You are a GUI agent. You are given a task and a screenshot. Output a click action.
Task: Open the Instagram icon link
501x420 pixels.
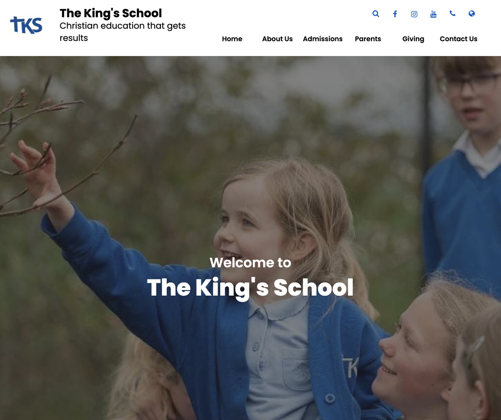[x=414, y=14]
